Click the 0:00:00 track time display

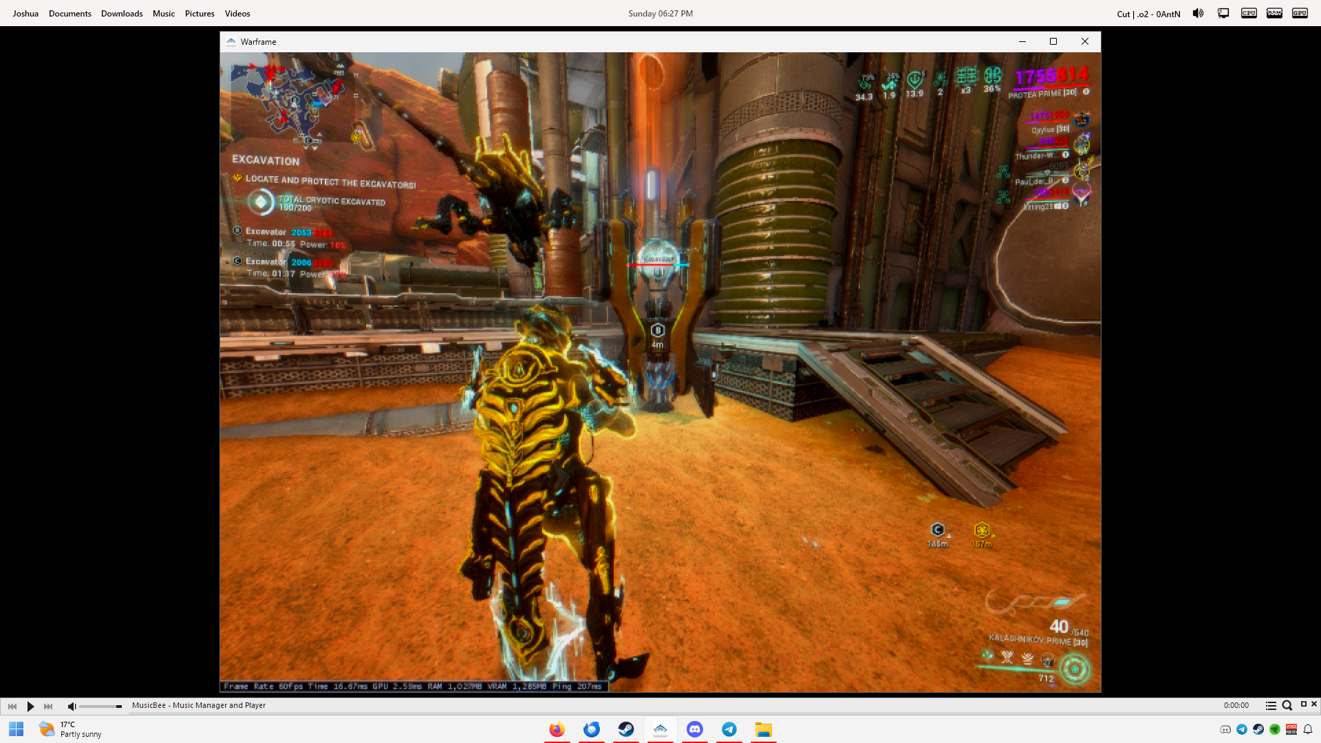[1236, 705]
